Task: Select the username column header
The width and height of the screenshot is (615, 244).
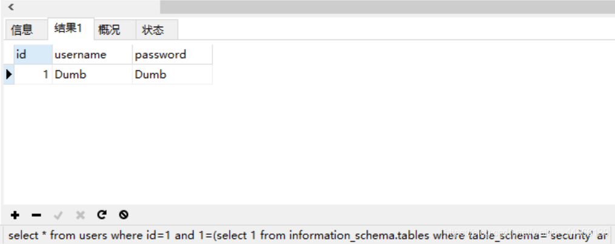Action: [x=92, y=54]
